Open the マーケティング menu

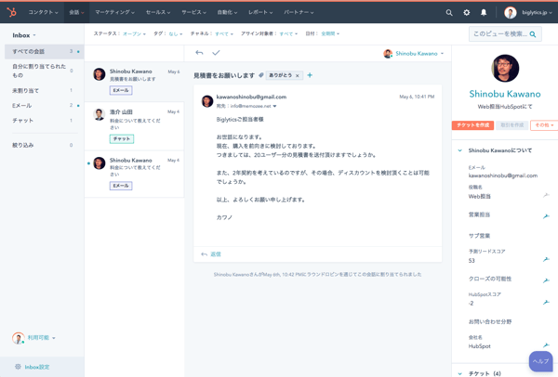click(x=114, y=13)
